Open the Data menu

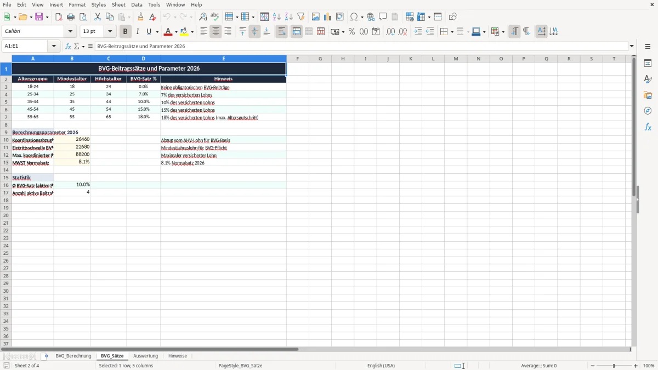click(137, 4)
